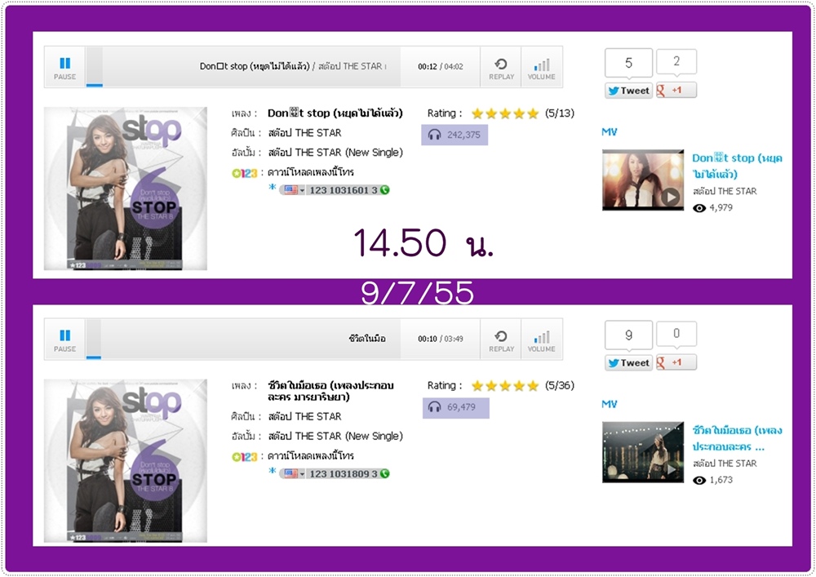
Task: Click the +1 count bubble showing 2
Action: [676, 61]
